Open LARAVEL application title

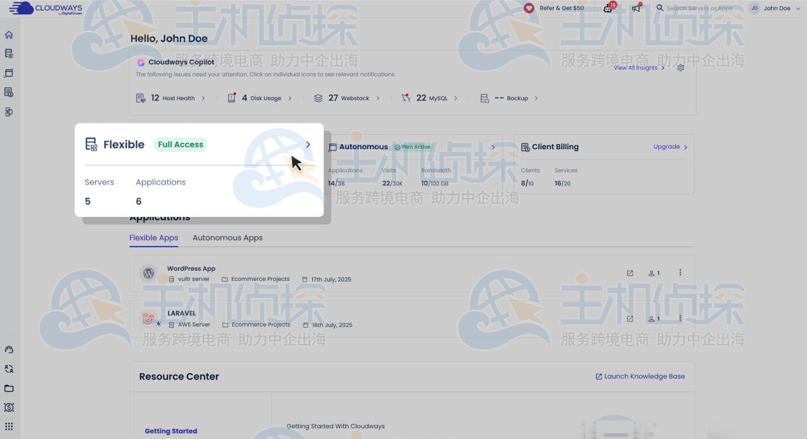pyautogui.click(x=182, y=313)
